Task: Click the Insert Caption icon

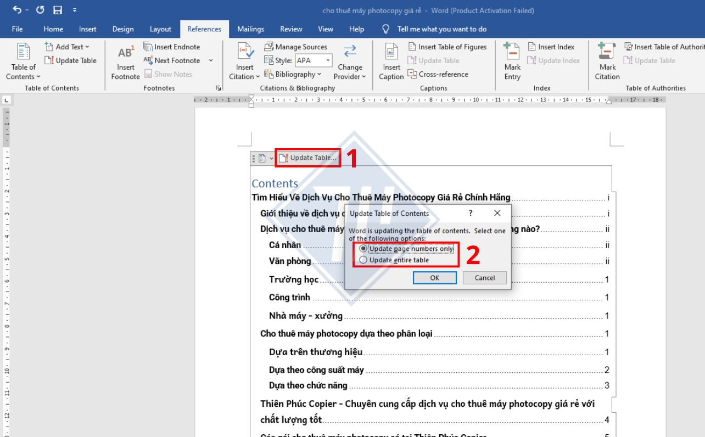Action: tap(391, 53)
